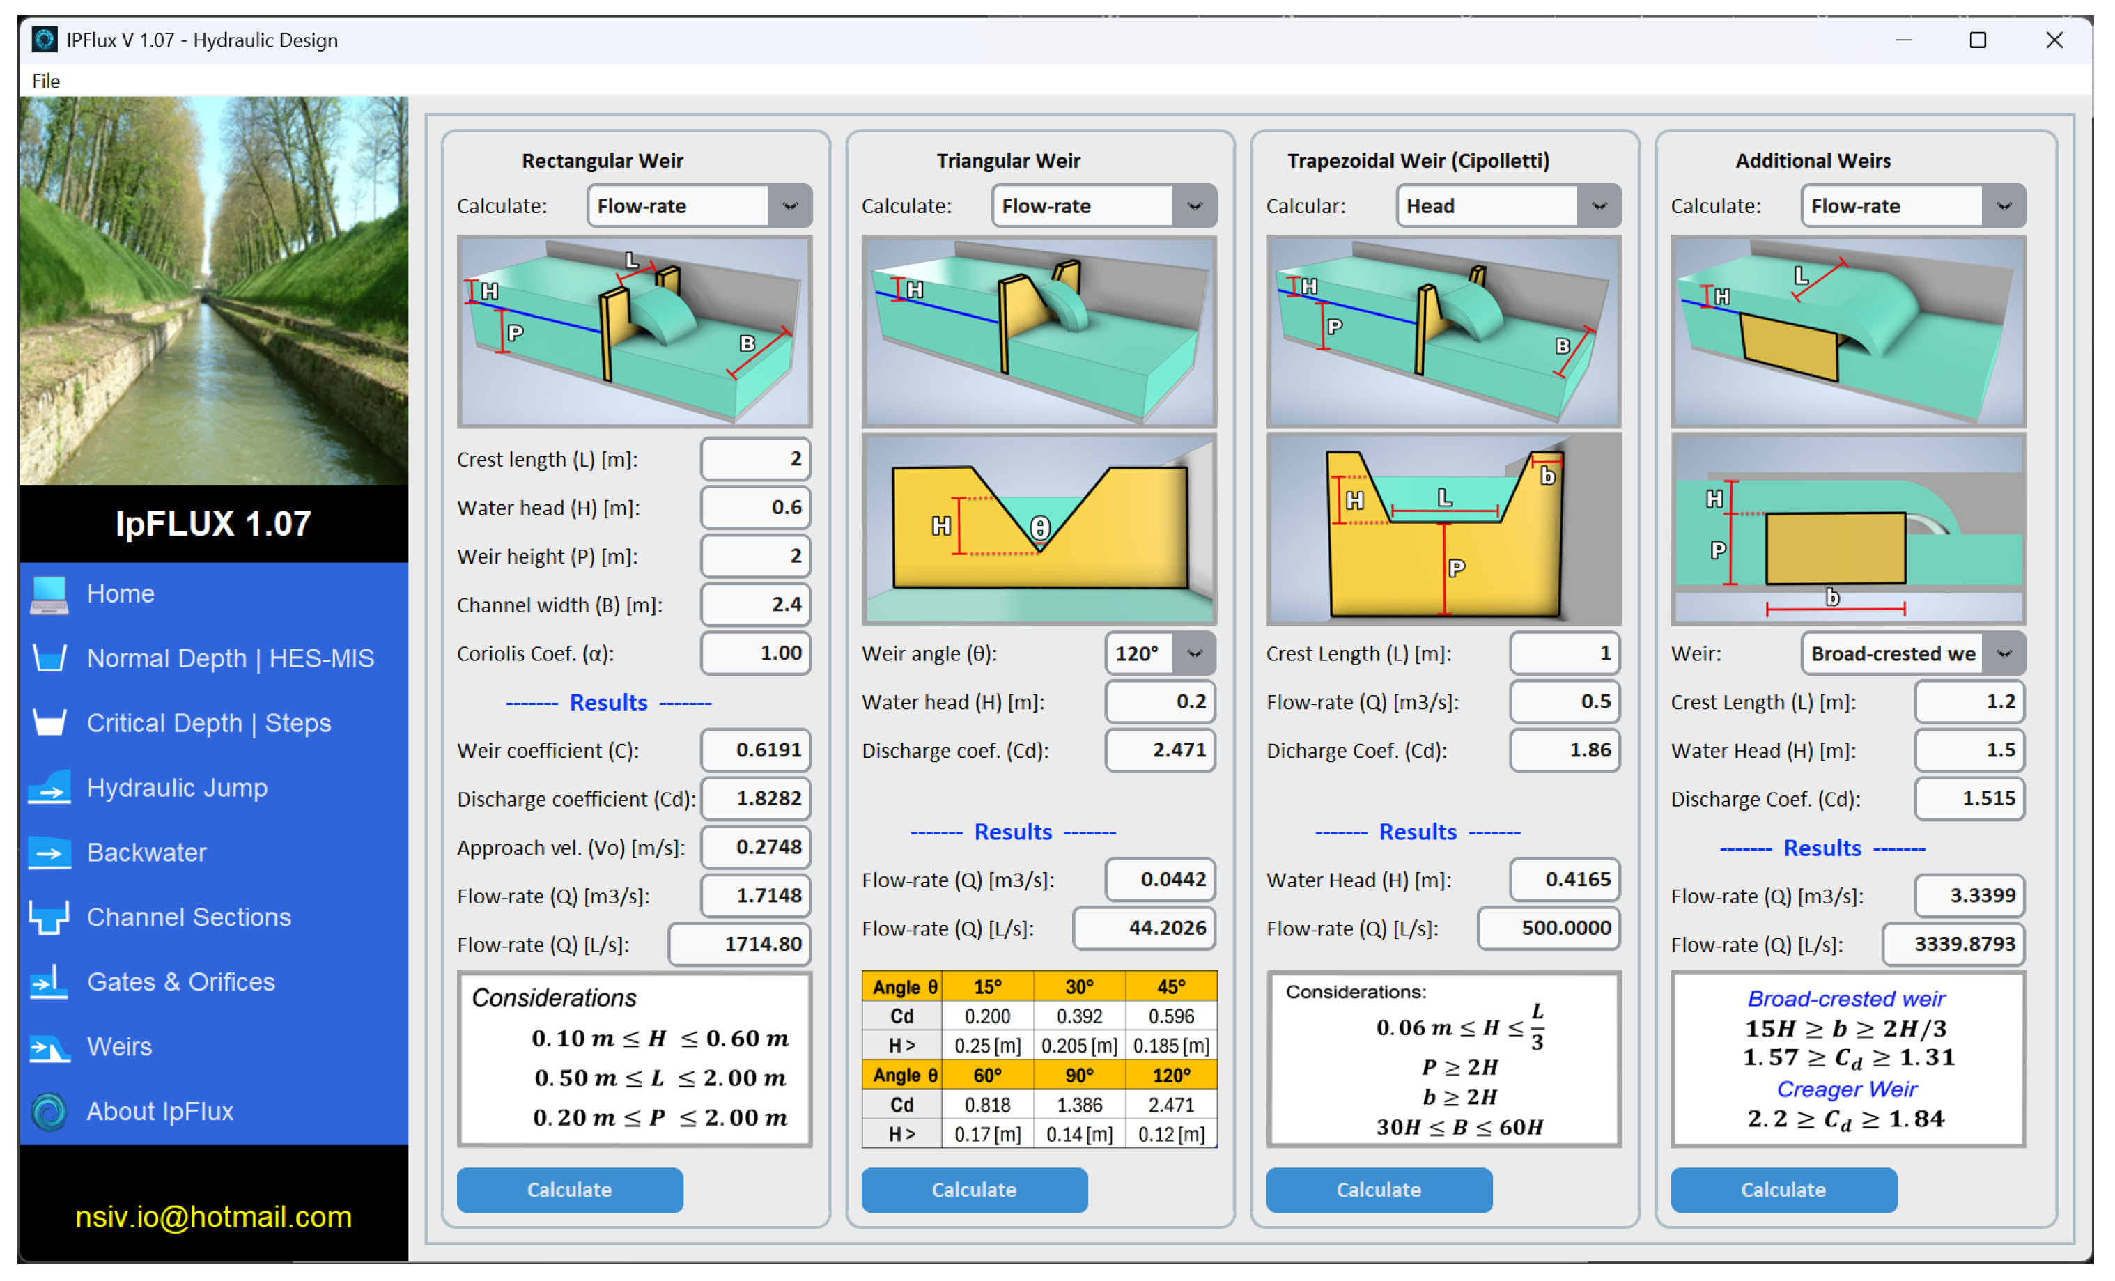Click the Weirs sidebar icon
This screenshot has width=2115, height=1281.
pos(49,1048)
